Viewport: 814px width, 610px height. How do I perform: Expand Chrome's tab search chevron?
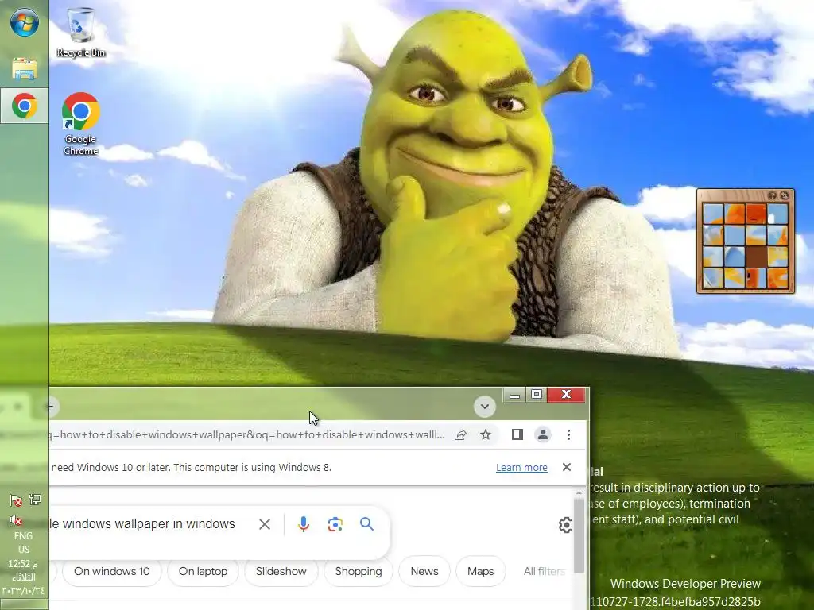(484, 407)
